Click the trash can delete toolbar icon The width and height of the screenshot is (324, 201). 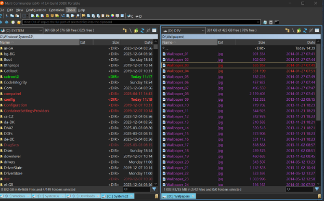click(x=102, y=16)
